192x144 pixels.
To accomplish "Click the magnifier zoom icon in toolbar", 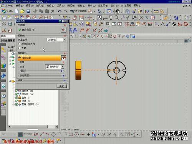I will pyautogui.click(x=116, y=18).
